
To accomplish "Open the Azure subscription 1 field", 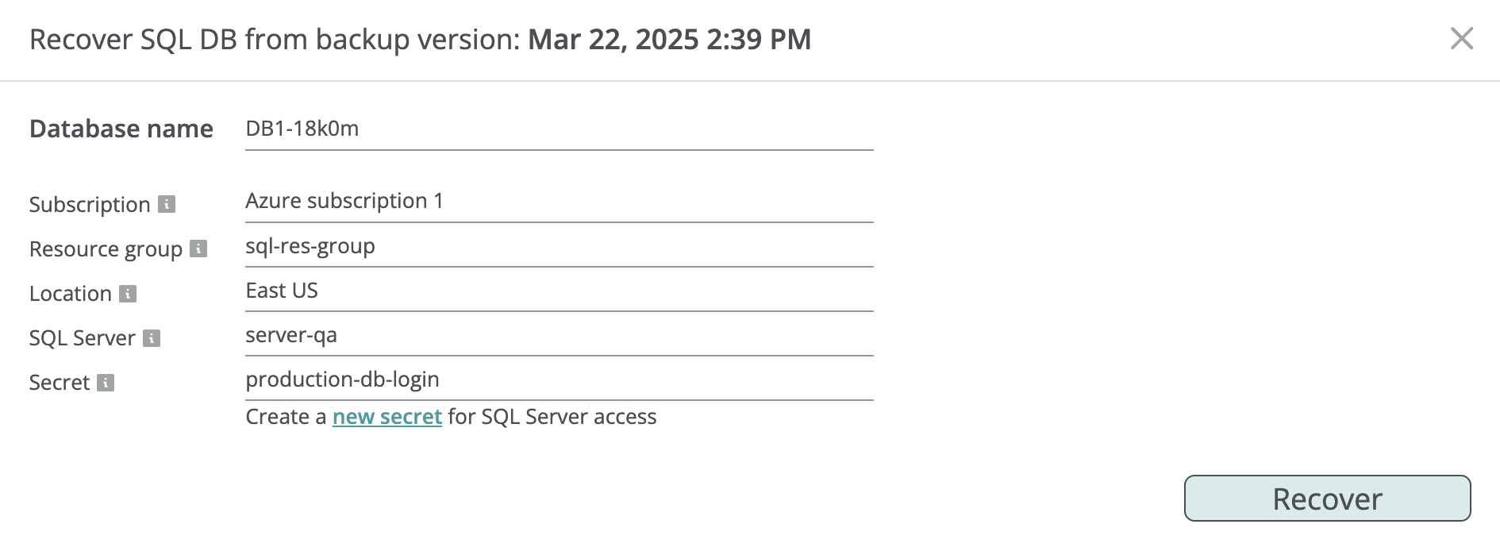I will 559,202.
